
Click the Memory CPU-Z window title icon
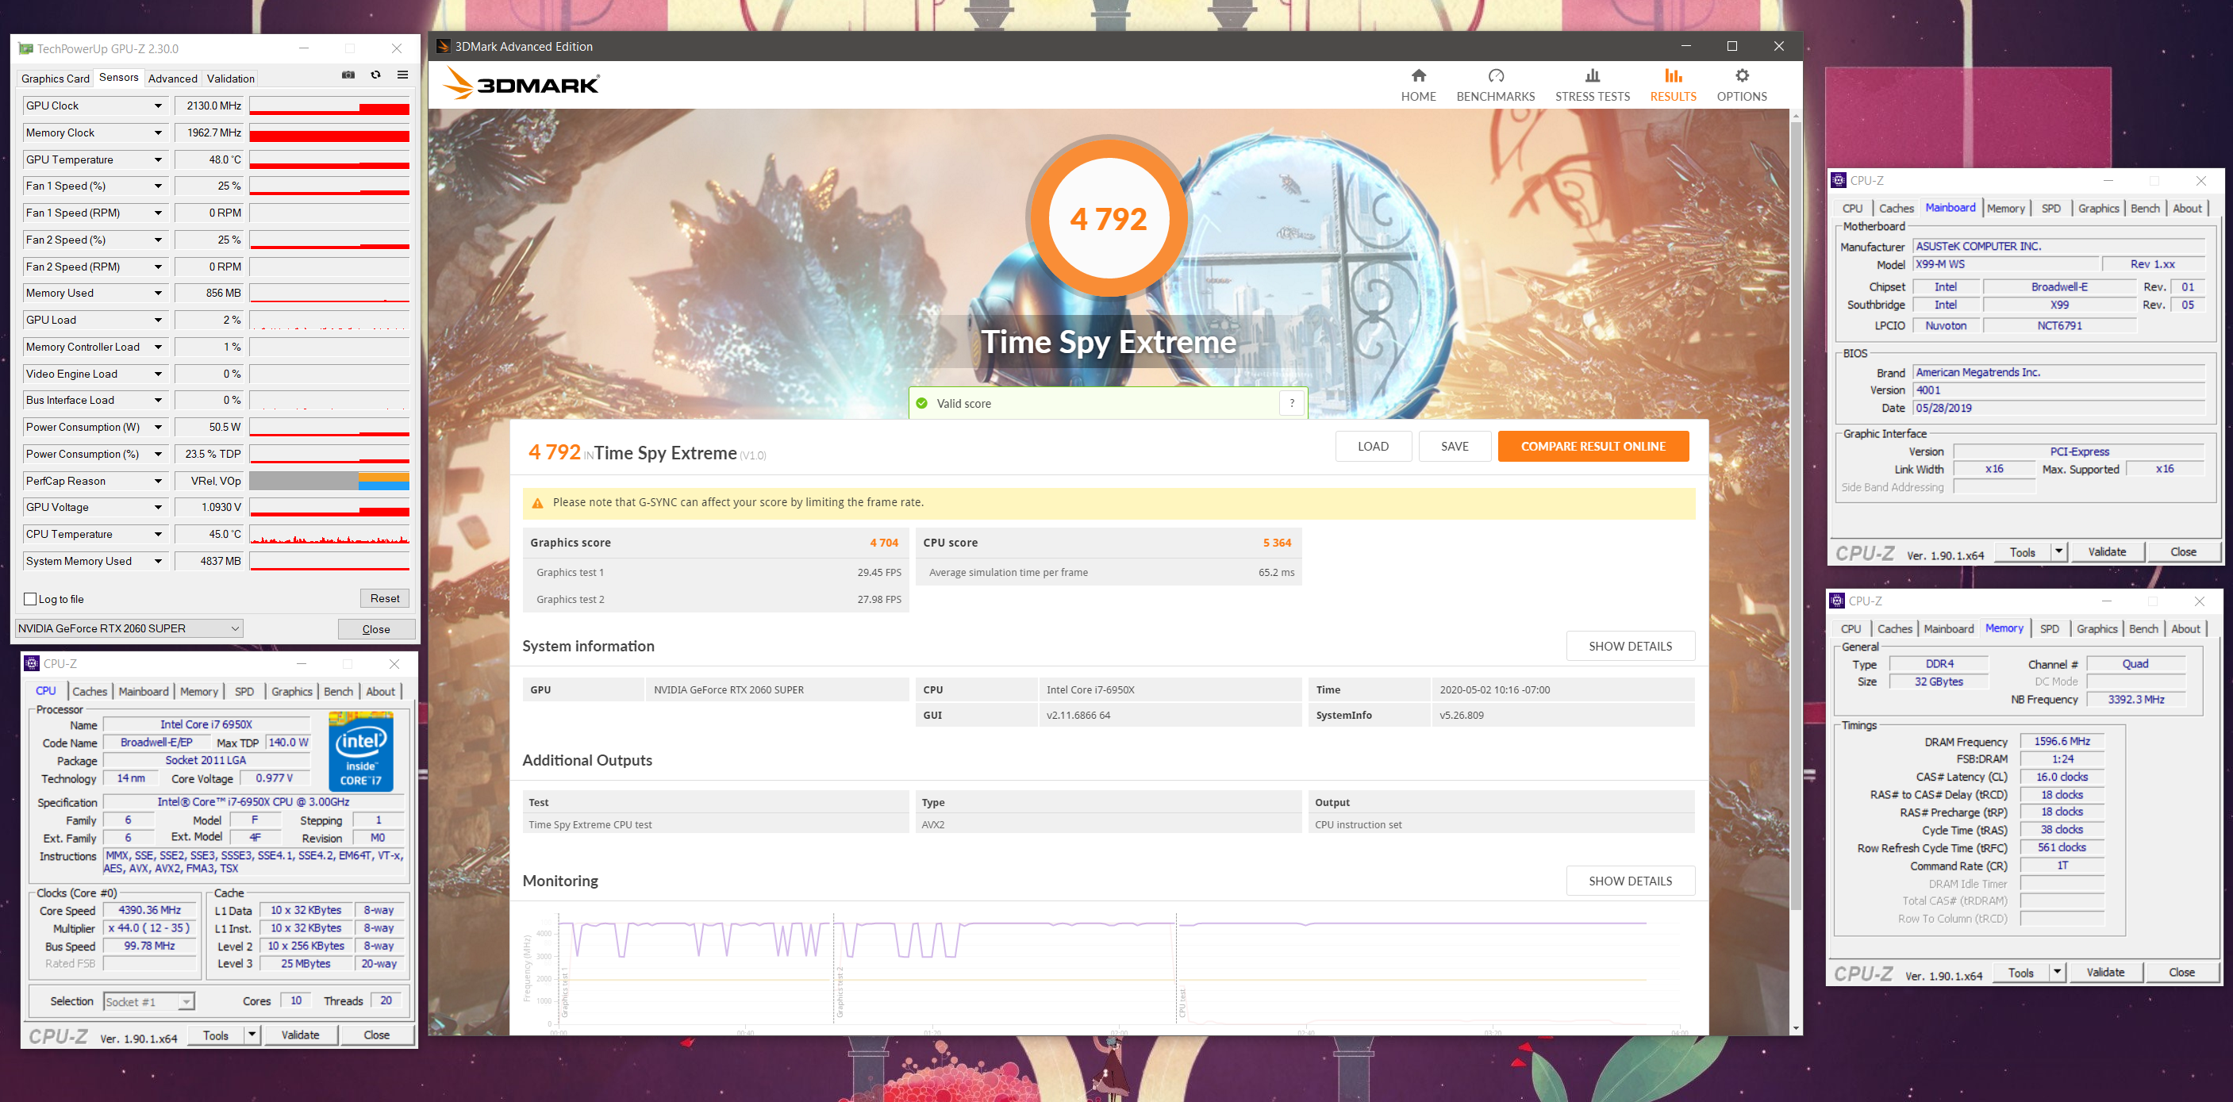pos(1837,601)
